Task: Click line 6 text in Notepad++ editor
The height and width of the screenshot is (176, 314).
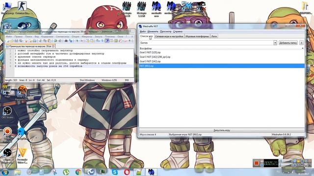Action: (x=49, y=66)
